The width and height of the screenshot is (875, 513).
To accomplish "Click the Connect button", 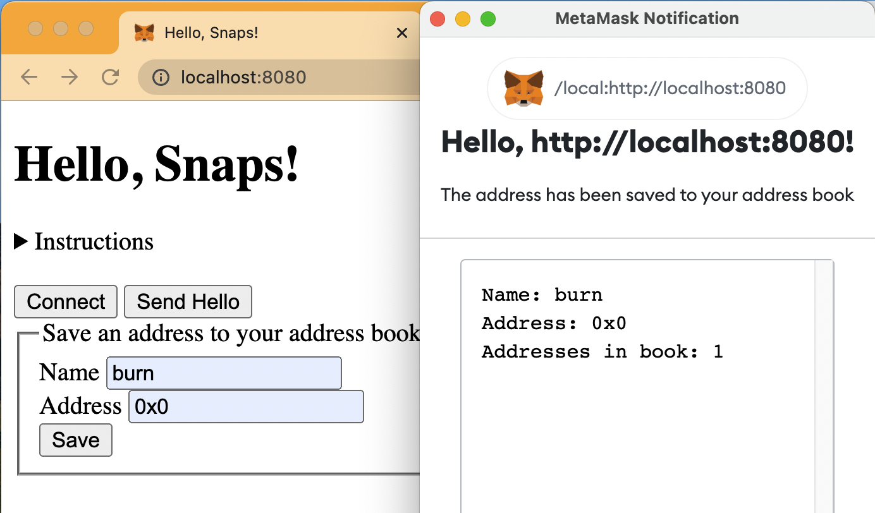I will 66,301.
